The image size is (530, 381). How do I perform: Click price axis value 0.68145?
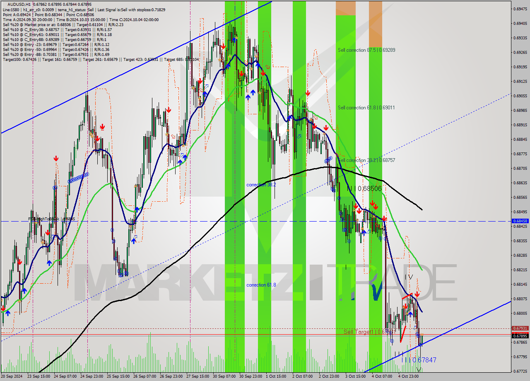point(520,284)
